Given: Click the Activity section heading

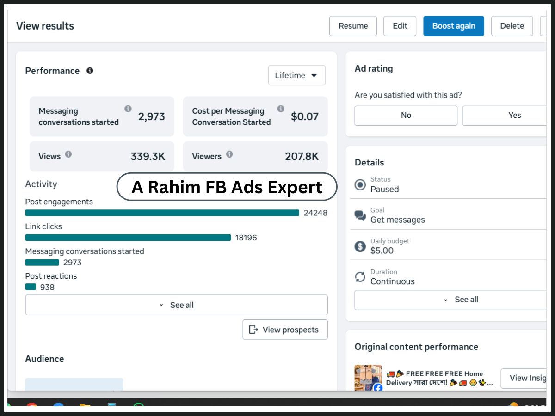Looking at the screenshot, I should pyautogui.click(x=41, y=184).
